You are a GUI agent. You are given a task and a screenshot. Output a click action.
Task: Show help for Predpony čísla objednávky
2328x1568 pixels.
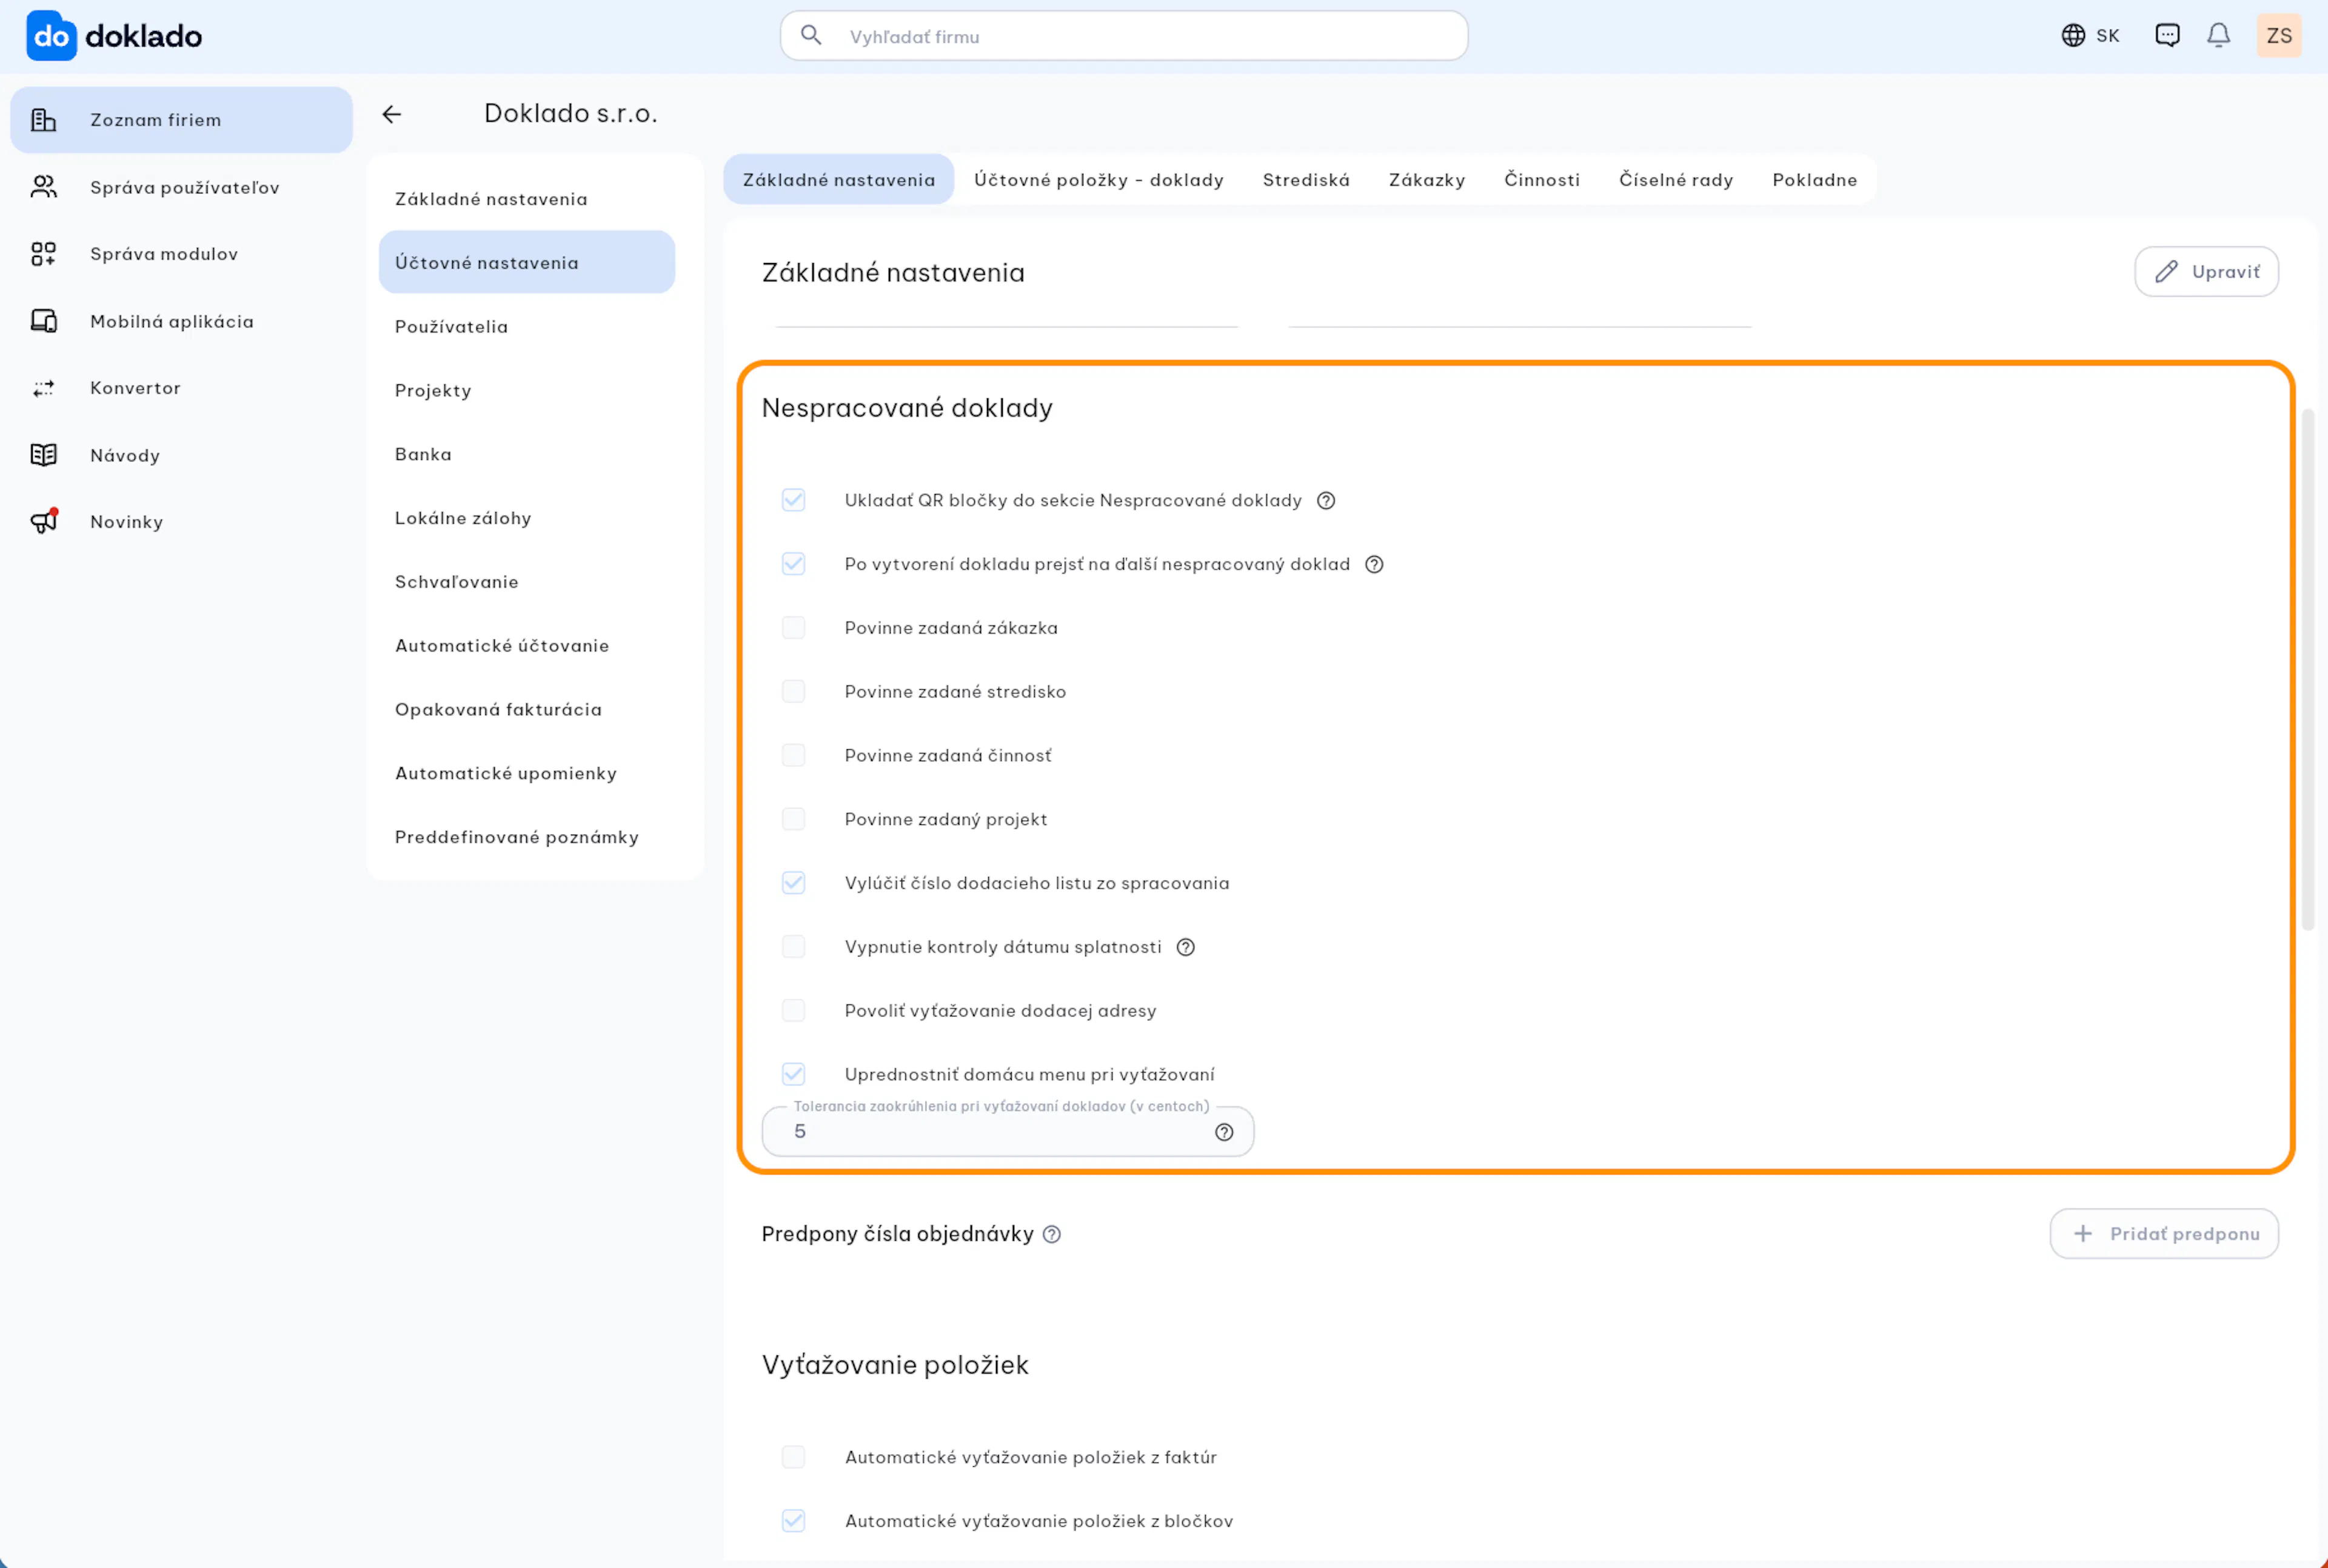[x=1051, y=1234]
